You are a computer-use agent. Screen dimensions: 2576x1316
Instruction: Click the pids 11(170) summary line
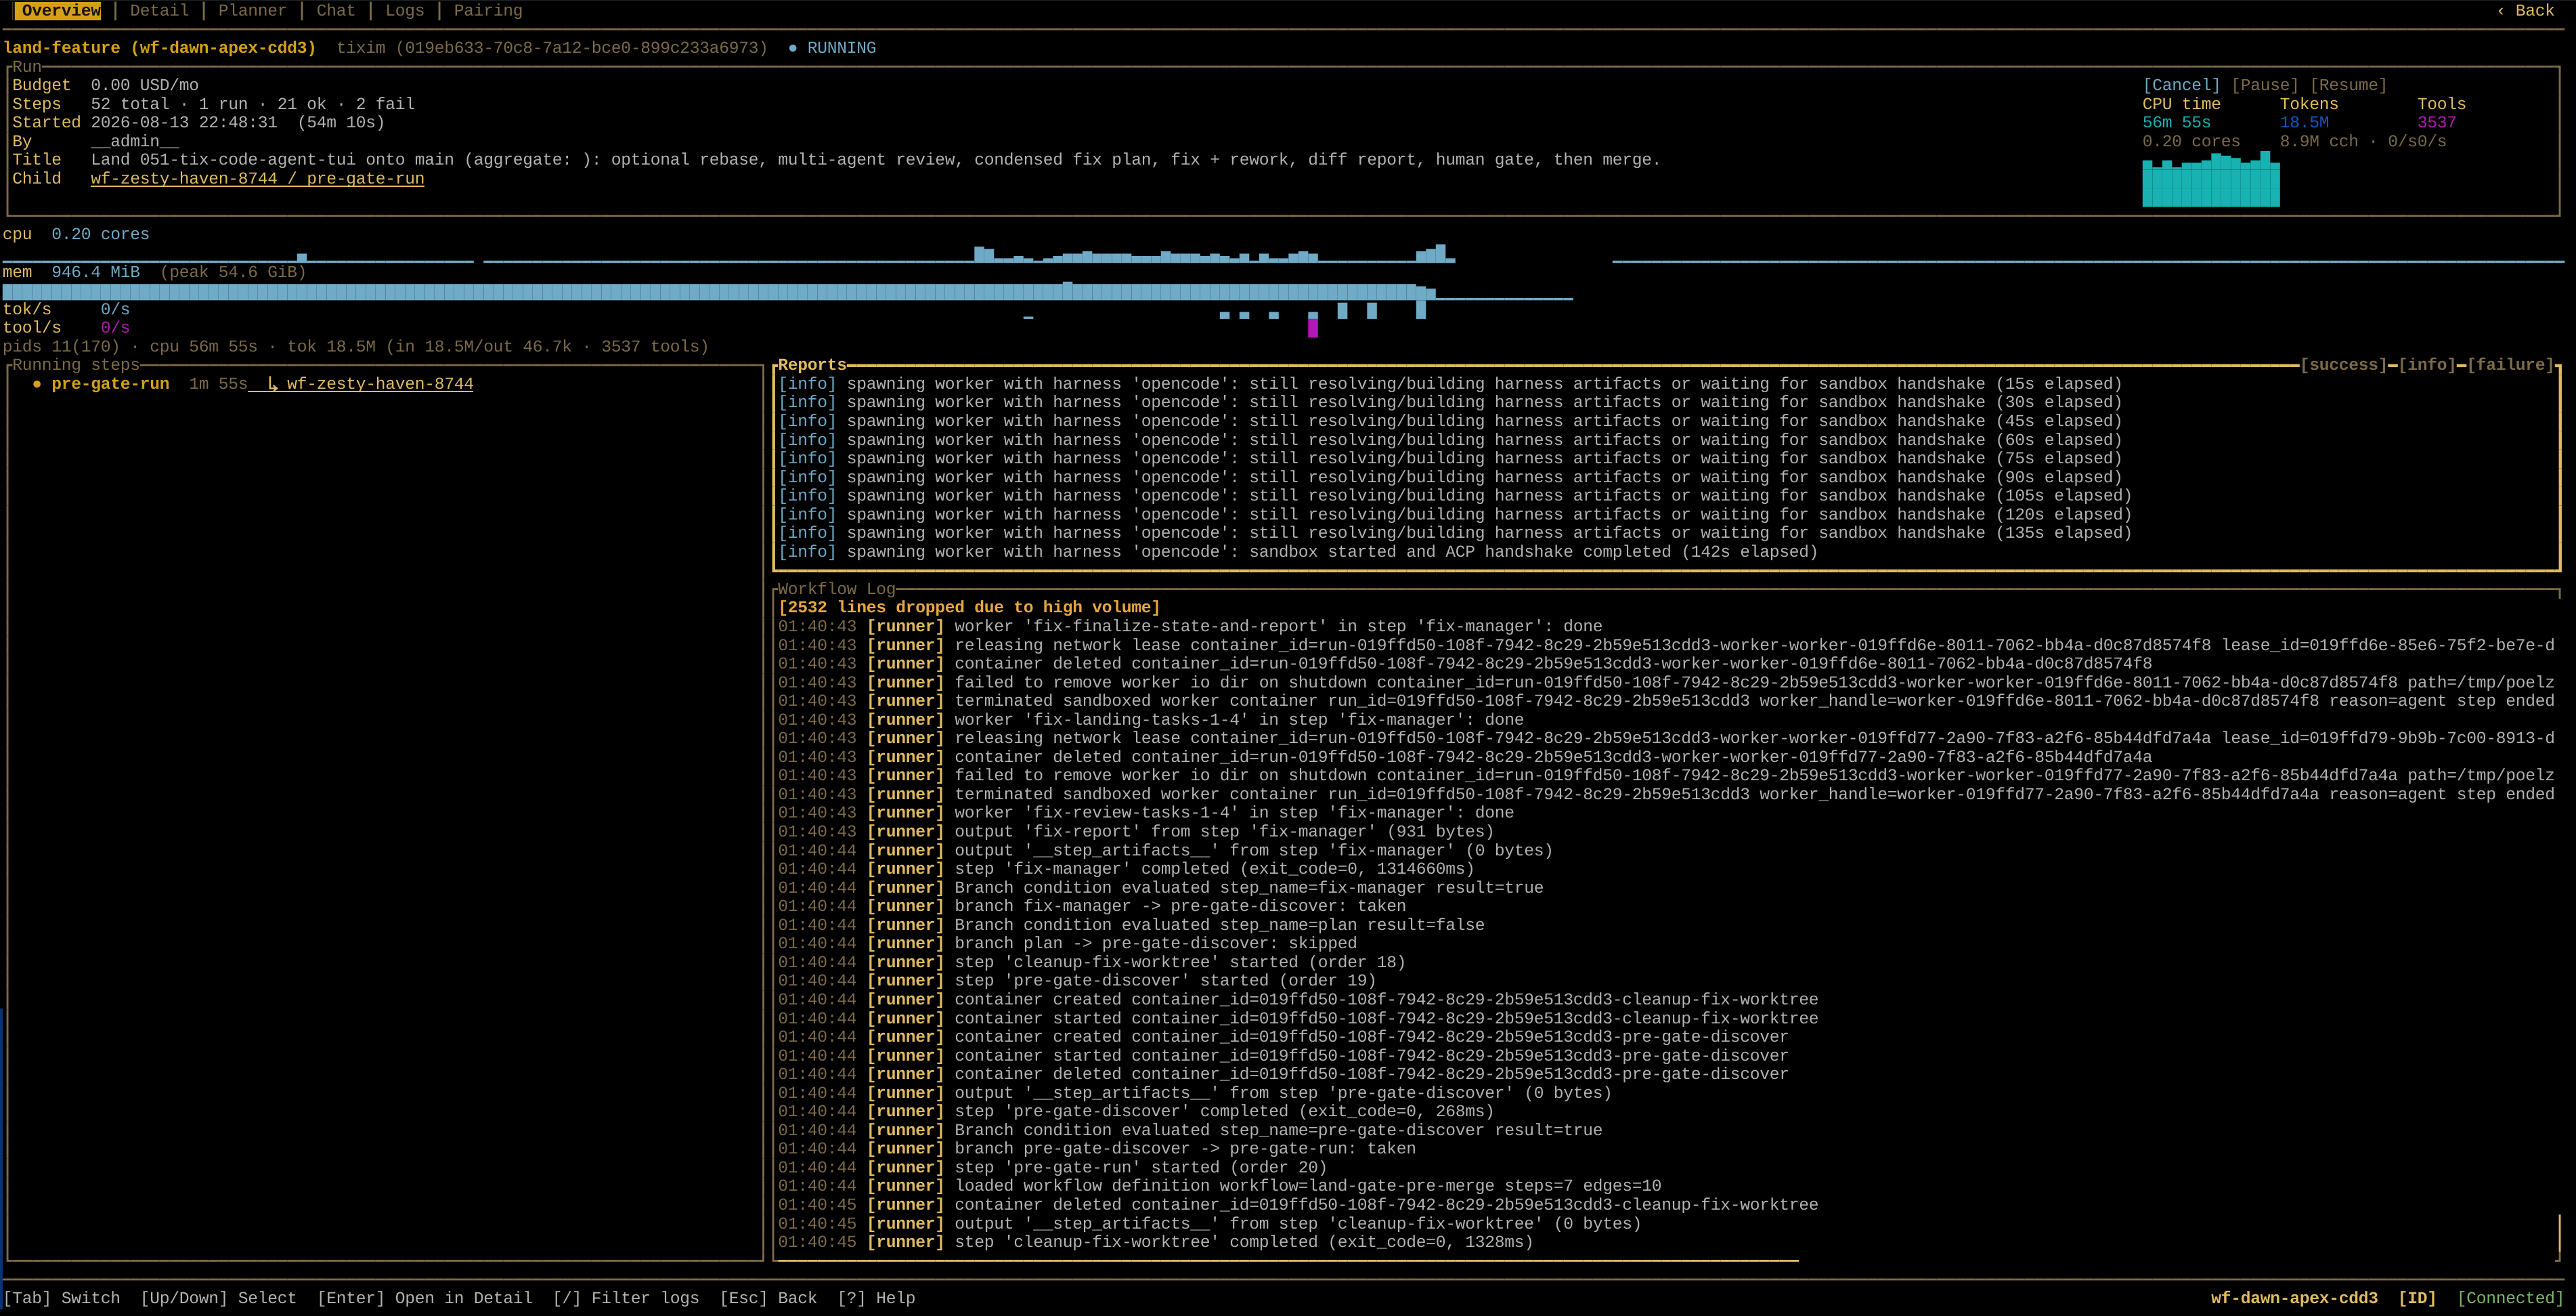(x=355, y=346)
